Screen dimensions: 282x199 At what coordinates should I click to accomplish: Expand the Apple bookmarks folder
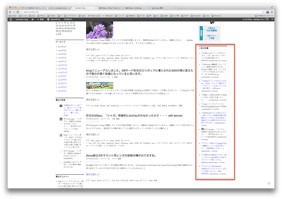pos(82,16)
